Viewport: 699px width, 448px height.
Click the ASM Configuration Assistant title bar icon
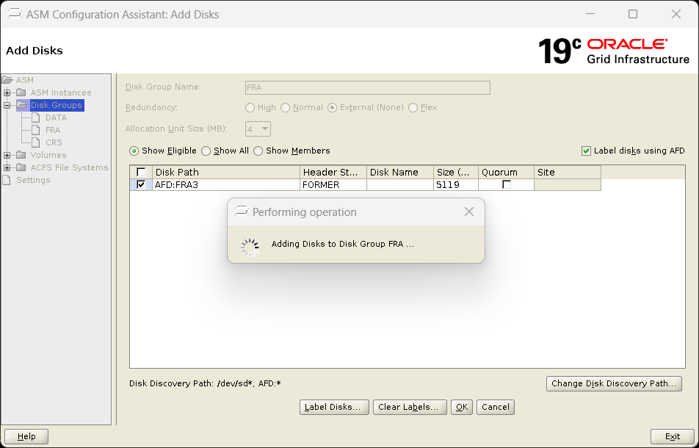[x=14, y=14]
